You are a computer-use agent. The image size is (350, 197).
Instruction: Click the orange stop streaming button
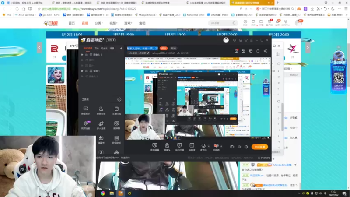pos(259,147)
